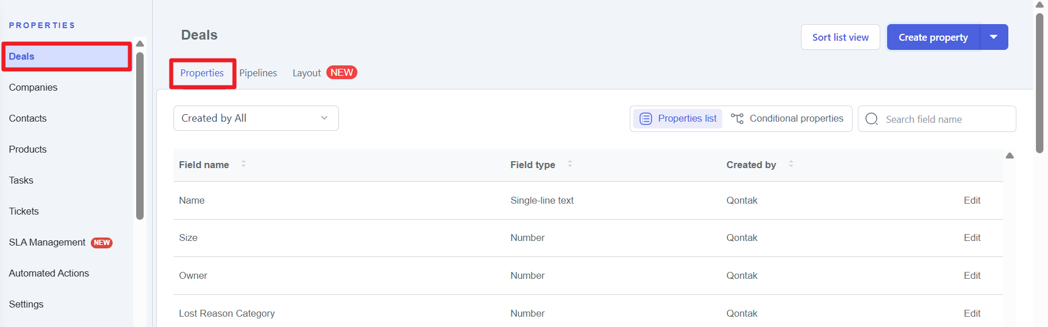Click the Conditional properties branch icon
This screenshot has height=327, width=1048.
737,119
